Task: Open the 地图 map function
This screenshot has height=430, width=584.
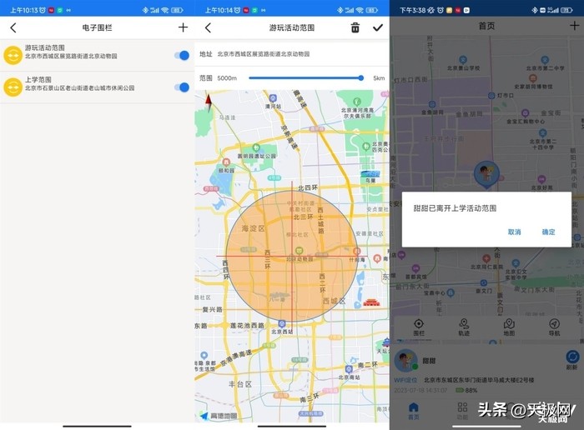Action: point(509,327)
